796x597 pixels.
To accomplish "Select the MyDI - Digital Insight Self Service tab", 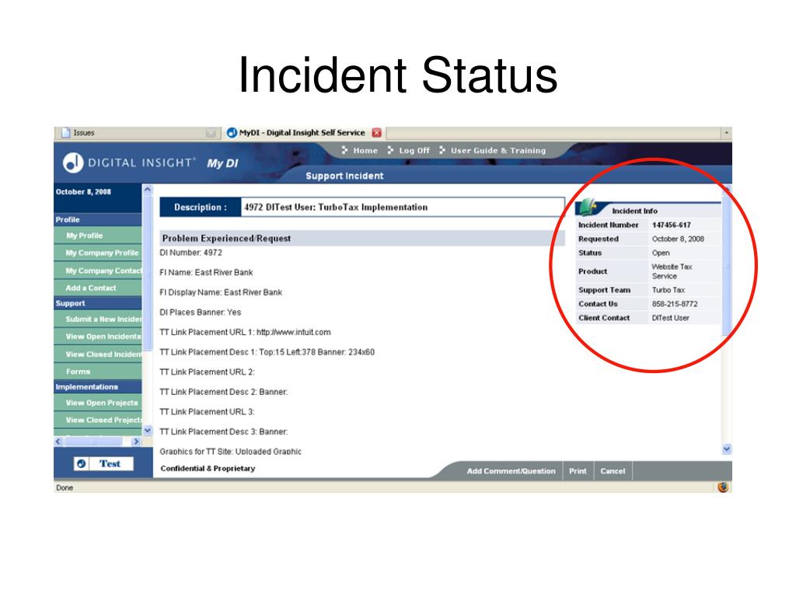I will (304, 132).
